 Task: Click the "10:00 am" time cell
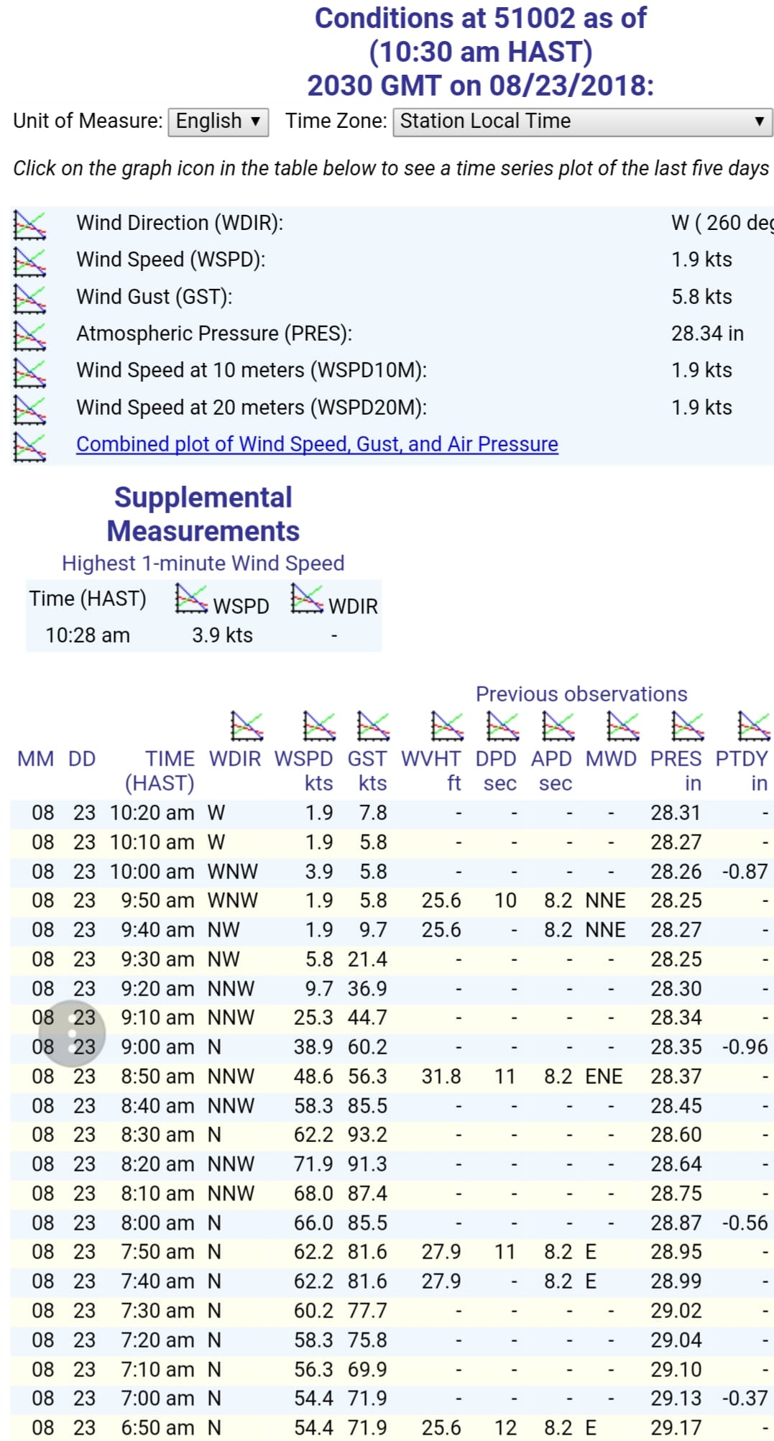152,871
